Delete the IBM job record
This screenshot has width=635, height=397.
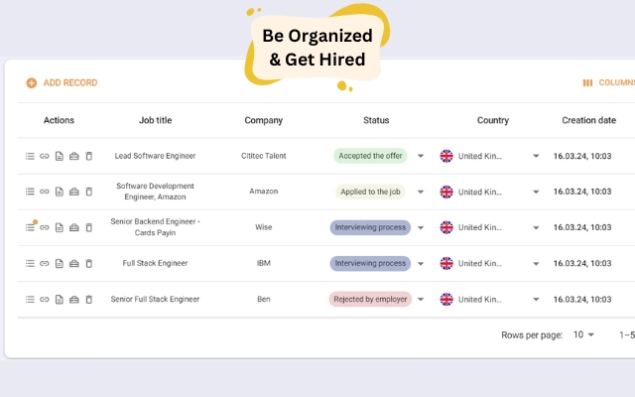(x=89, y=264)
